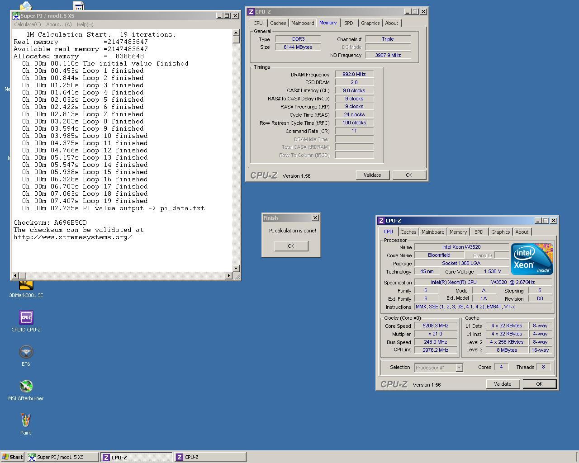Open SPD tab in Memory CPU-Z window
The image size is (579, 463).
coord(348,23)
